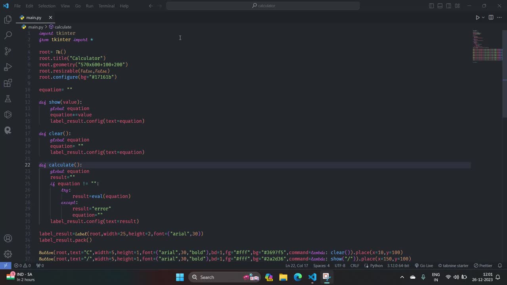Open the Testing flask icon view

[8, 99]
